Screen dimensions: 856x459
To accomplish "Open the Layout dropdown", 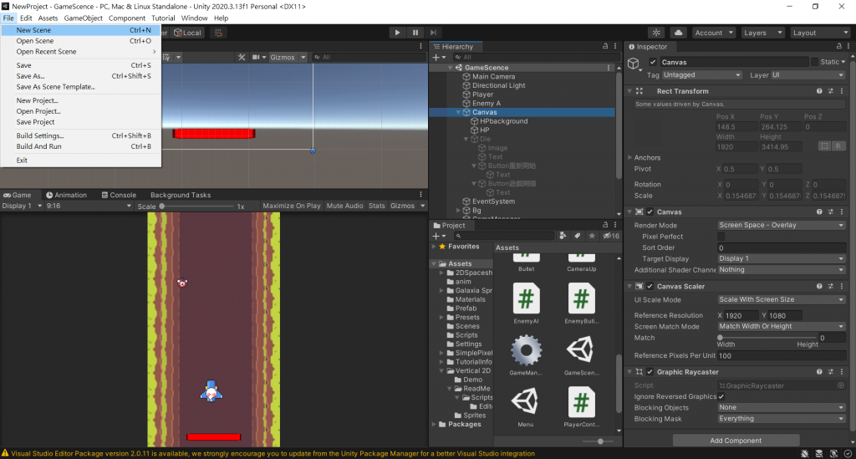I will point(819,33).
